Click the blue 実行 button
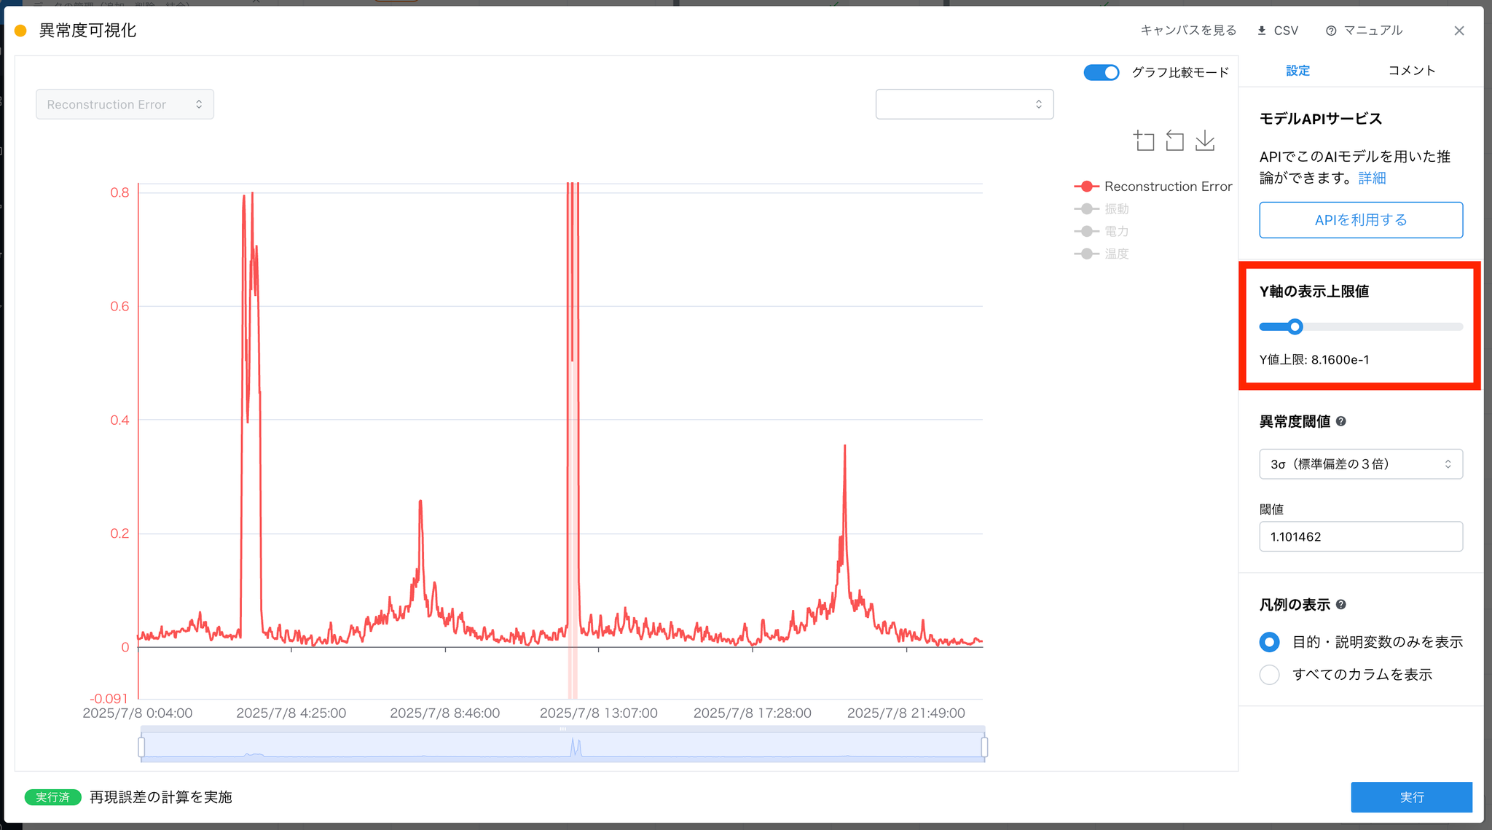 [1411, 797]
